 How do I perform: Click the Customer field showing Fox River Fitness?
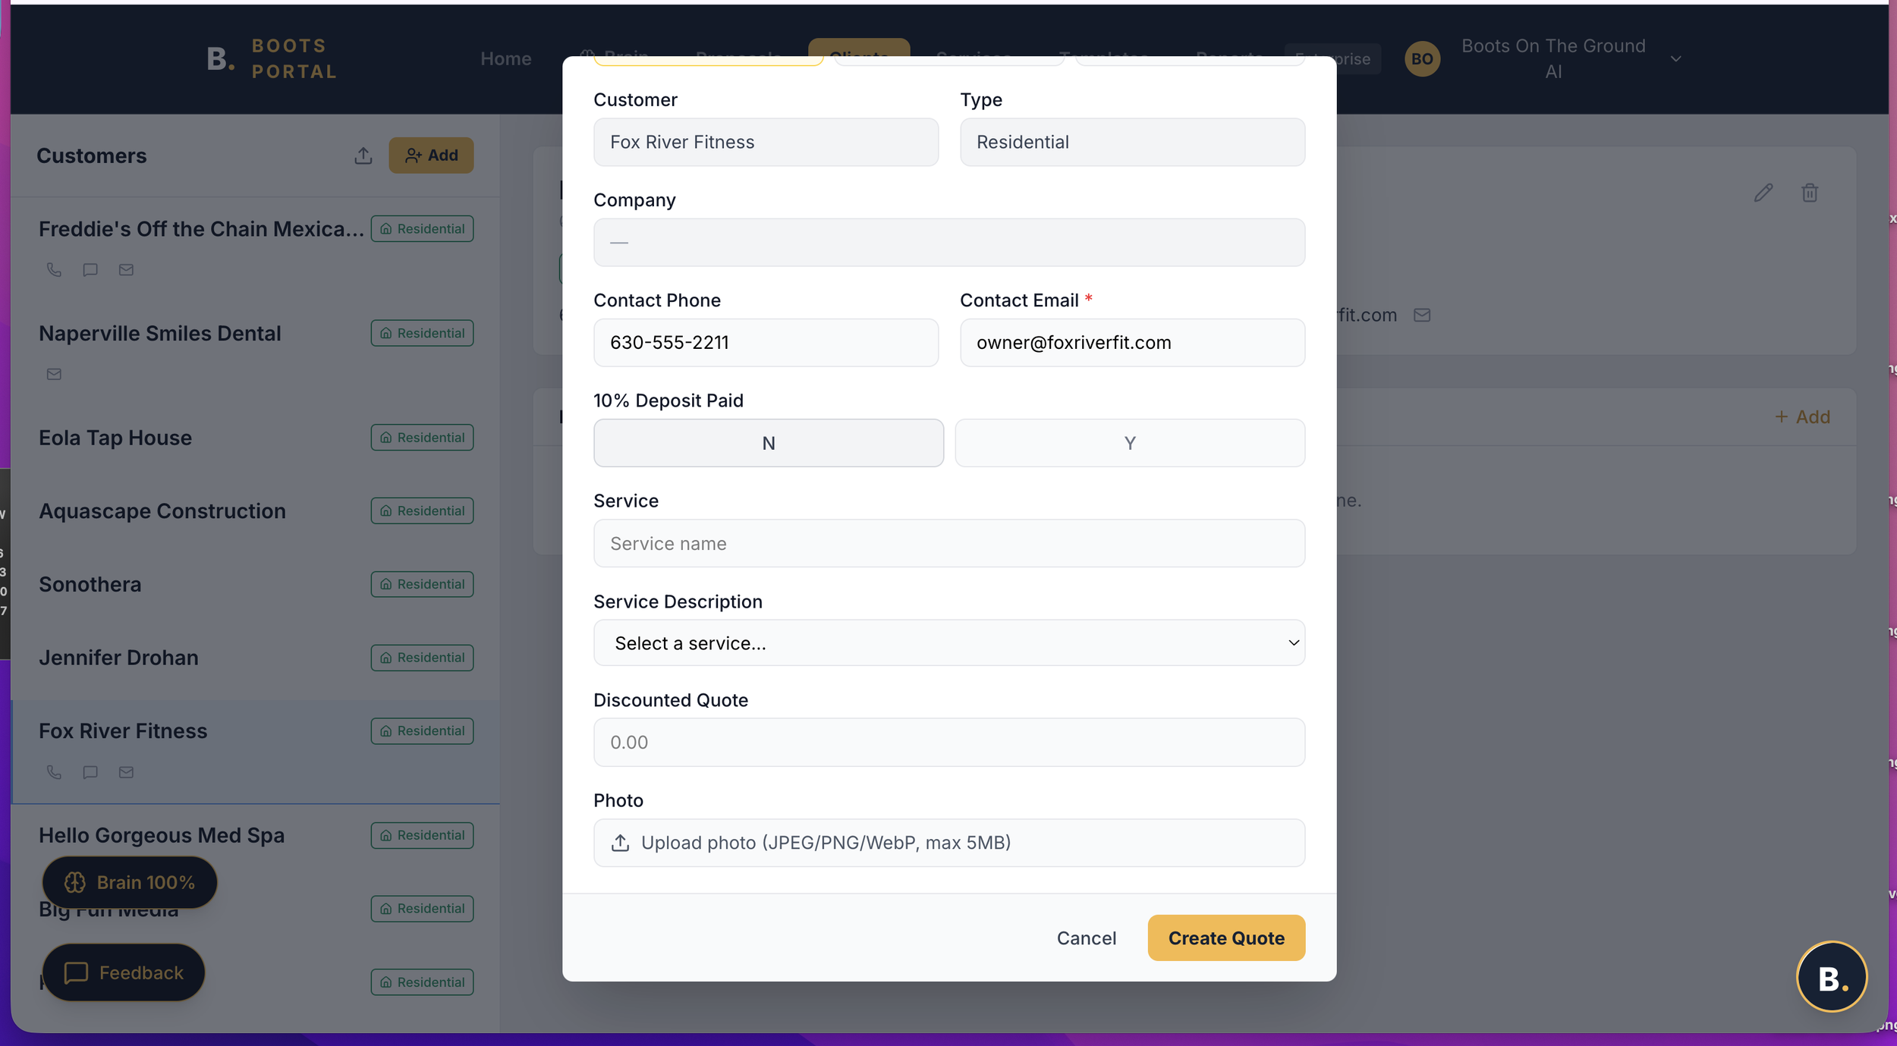(766, 142)
